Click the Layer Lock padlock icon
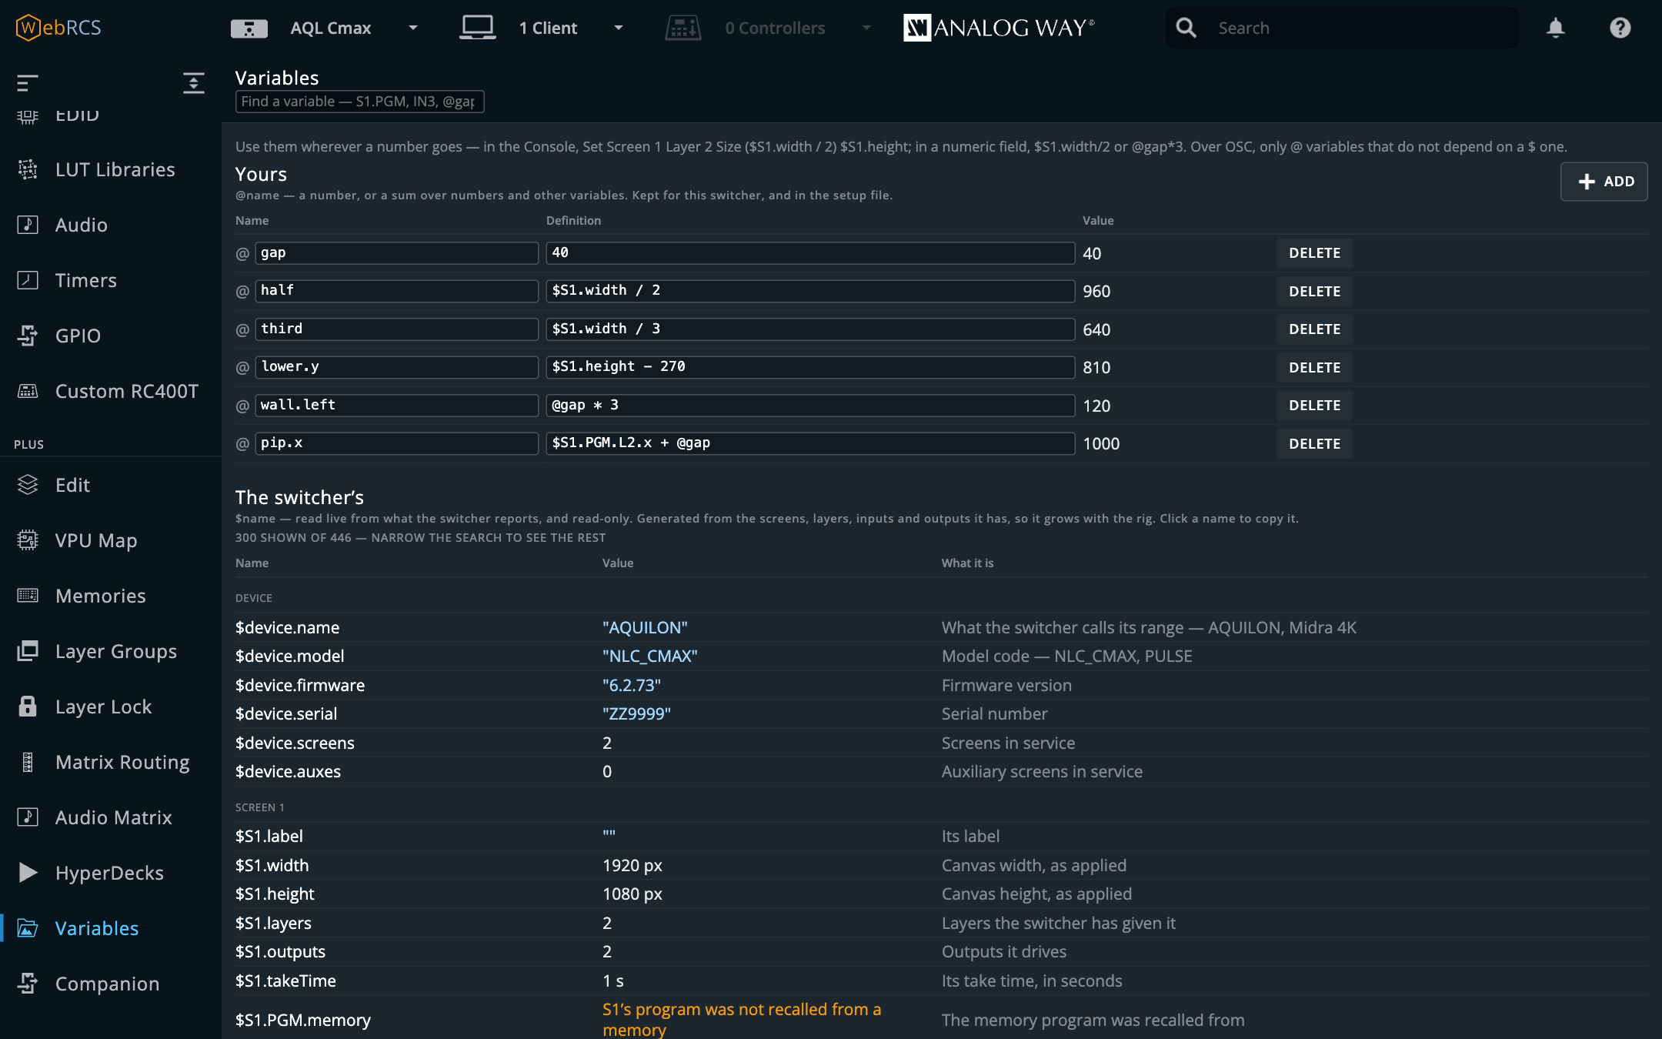 point(28,707)
